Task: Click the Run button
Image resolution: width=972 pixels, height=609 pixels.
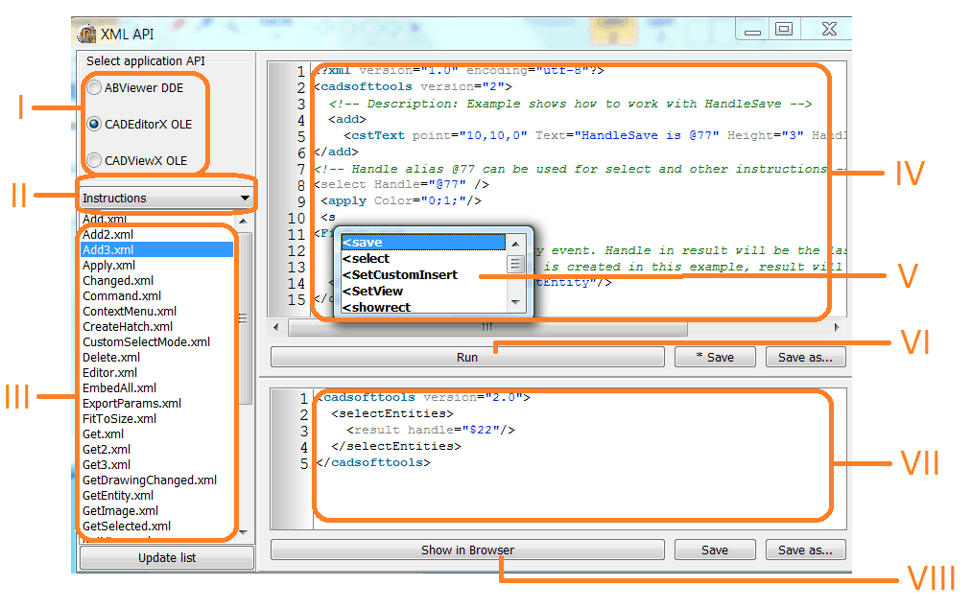Action: (467, 358)
